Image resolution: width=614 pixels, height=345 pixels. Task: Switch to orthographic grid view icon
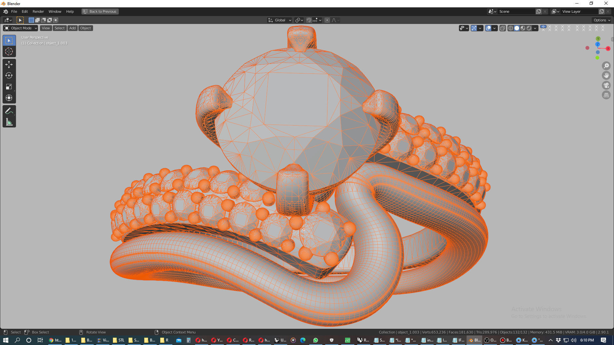(606, 95)
